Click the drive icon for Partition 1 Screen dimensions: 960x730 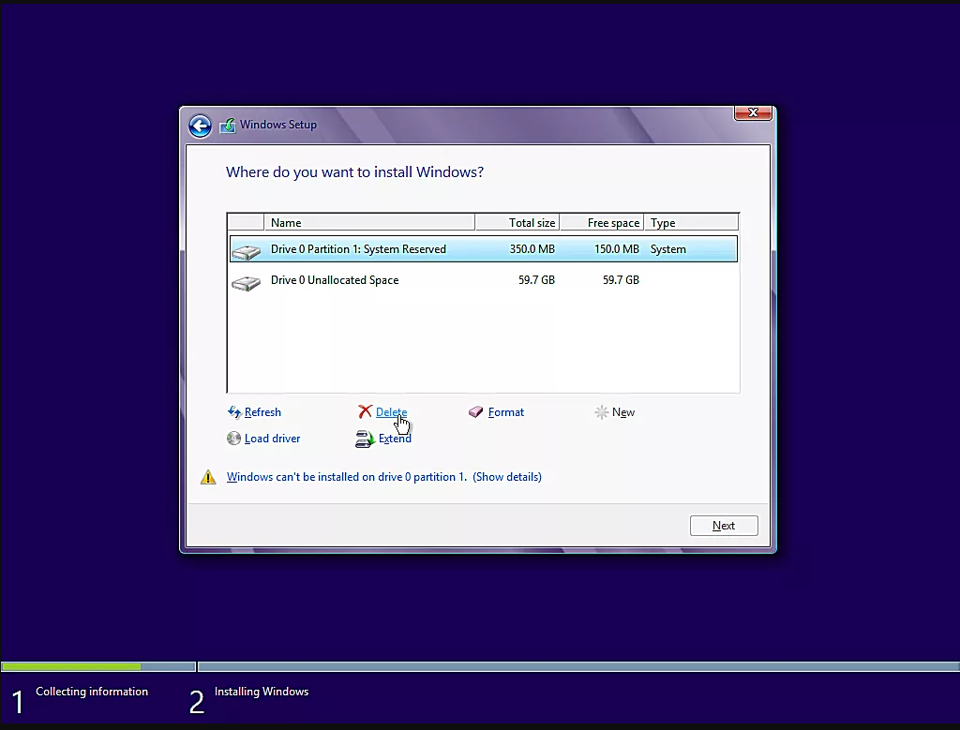coord(247,251)
